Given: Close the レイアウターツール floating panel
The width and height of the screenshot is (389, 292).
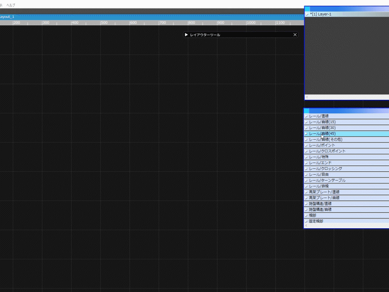Looking at the screenshot, I should click(295, 35).
